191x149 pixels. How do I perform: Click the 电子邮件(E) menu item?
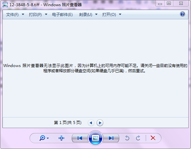coord(62,15)
